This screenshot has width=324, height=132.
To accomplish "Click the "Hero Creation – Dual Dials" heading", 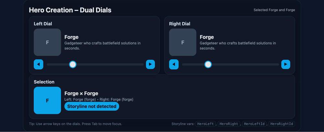I will [x=70, y=10].
